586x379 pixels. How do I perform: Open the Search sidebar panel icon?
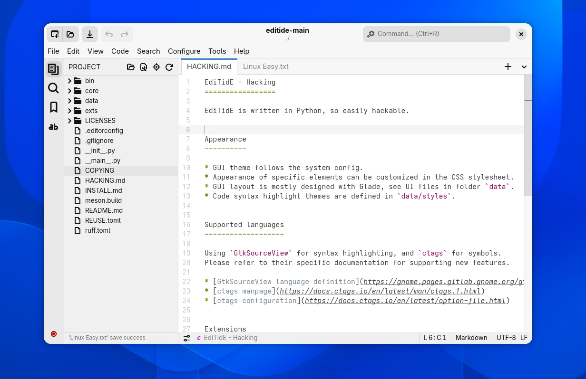coord(54,88)
